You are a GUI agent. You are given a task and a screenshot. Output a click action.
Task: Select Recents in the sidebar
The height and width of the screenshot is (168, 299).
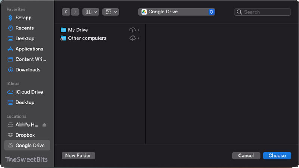click(21, 28)
